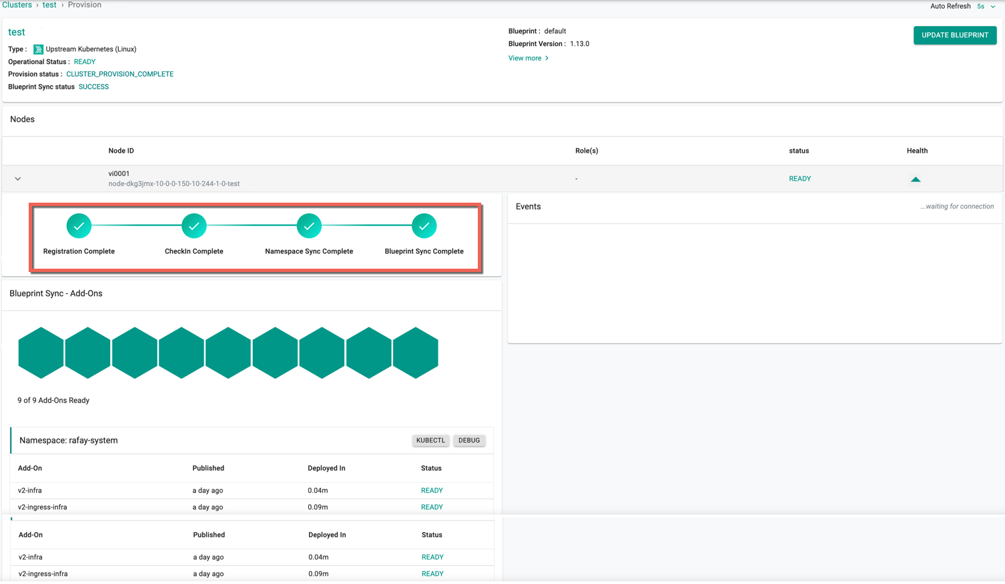Click the UPDATE BLUEPRINT button
This screenshot has height=584, width=1005.
pyautogui.click(x=955, y=35)
